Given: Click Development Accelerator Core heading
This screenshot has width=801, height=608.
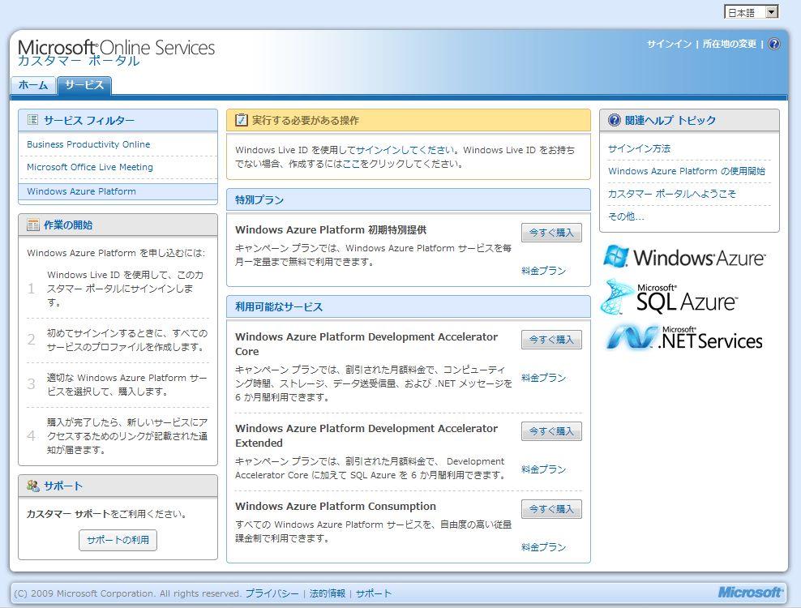Looking at the screenshot, I should tap(366, 344).
